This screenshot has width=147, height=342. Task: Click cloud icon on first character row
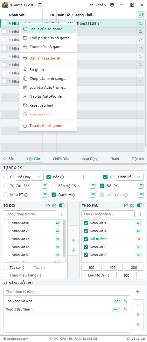click(141, 23)
